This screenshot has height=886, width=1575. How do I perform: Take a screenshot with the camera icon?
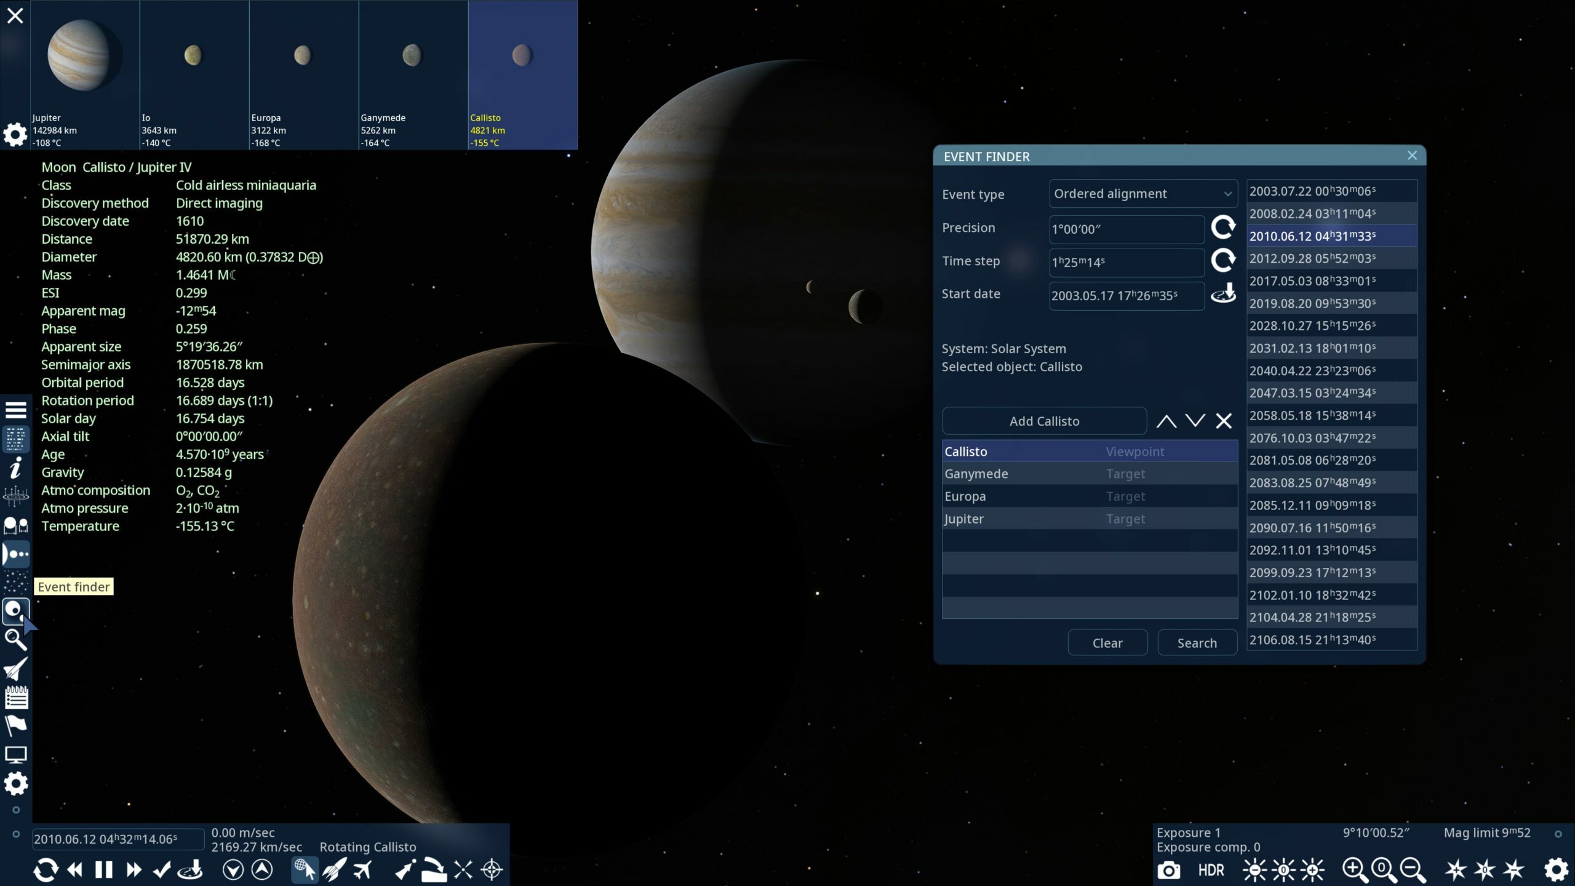[1170, 870]
